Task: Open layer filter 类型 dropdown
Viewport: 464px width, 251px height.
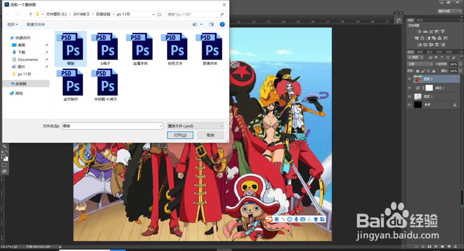Action: pyautogui.click(x=415, y=58)
